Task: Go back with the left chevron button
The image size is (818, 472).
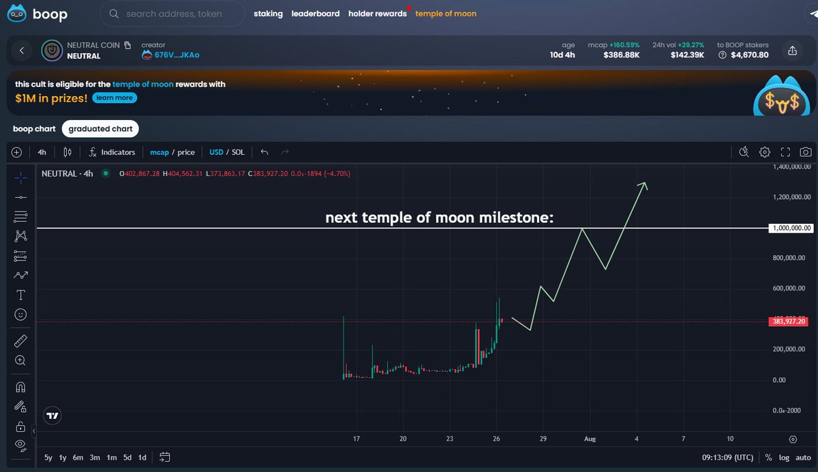Action: click(x=21, y=50)
